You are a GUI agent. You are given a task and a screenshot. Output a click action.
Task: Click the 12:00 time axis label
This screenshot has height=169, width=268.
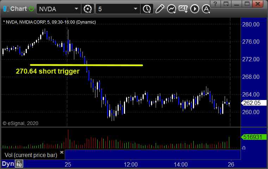click(x=131, y=164)
